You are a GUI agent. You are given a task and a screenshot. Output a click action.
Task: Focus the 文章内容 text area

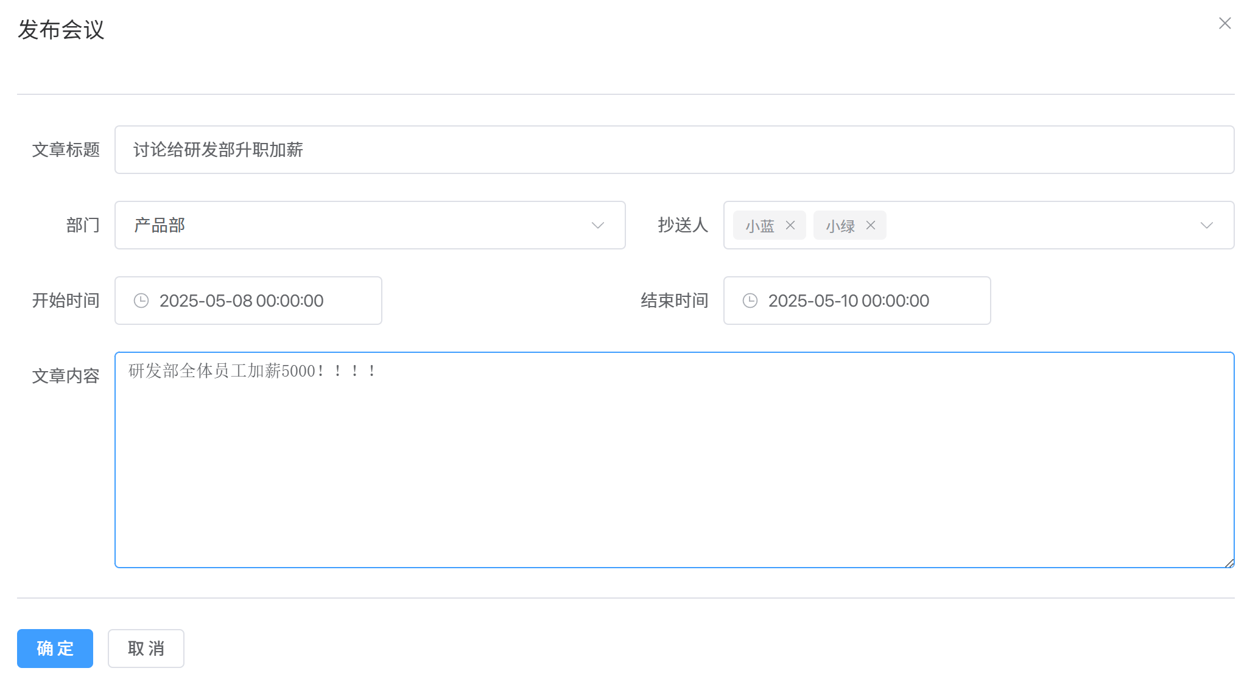tap(675, 460)
